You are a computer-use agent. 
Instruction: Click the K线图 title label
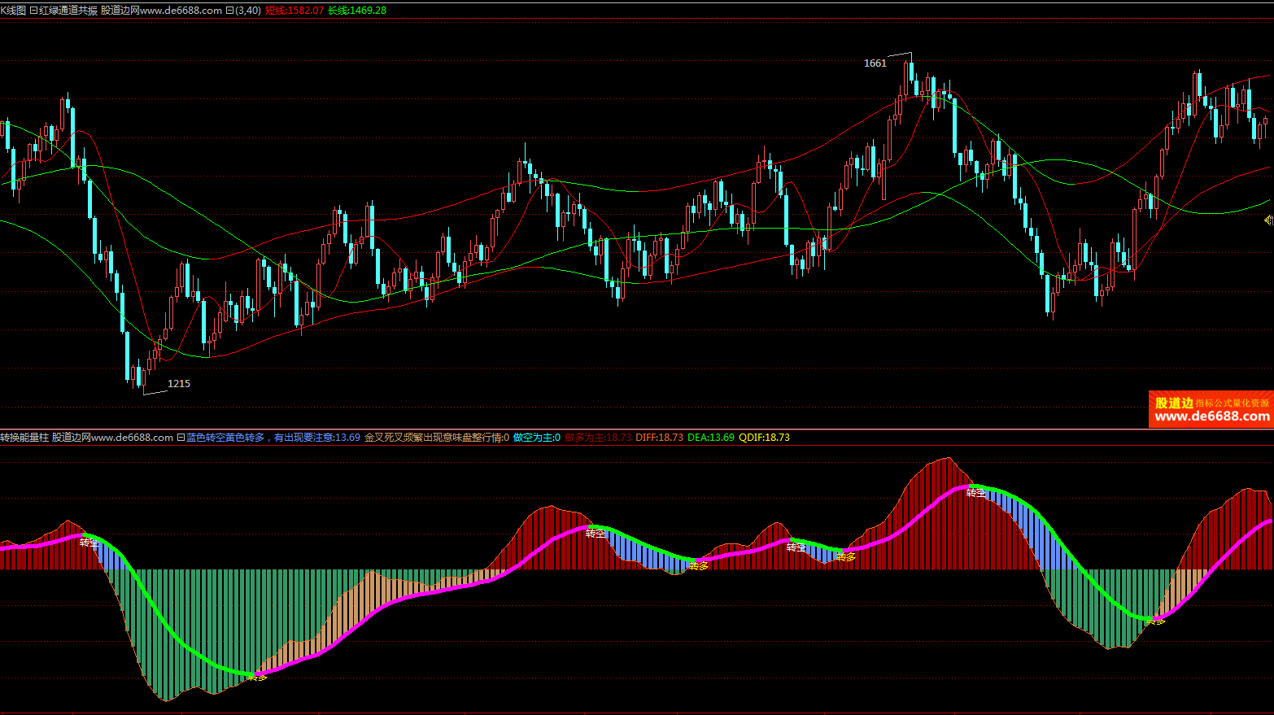(x=13, y=11)
